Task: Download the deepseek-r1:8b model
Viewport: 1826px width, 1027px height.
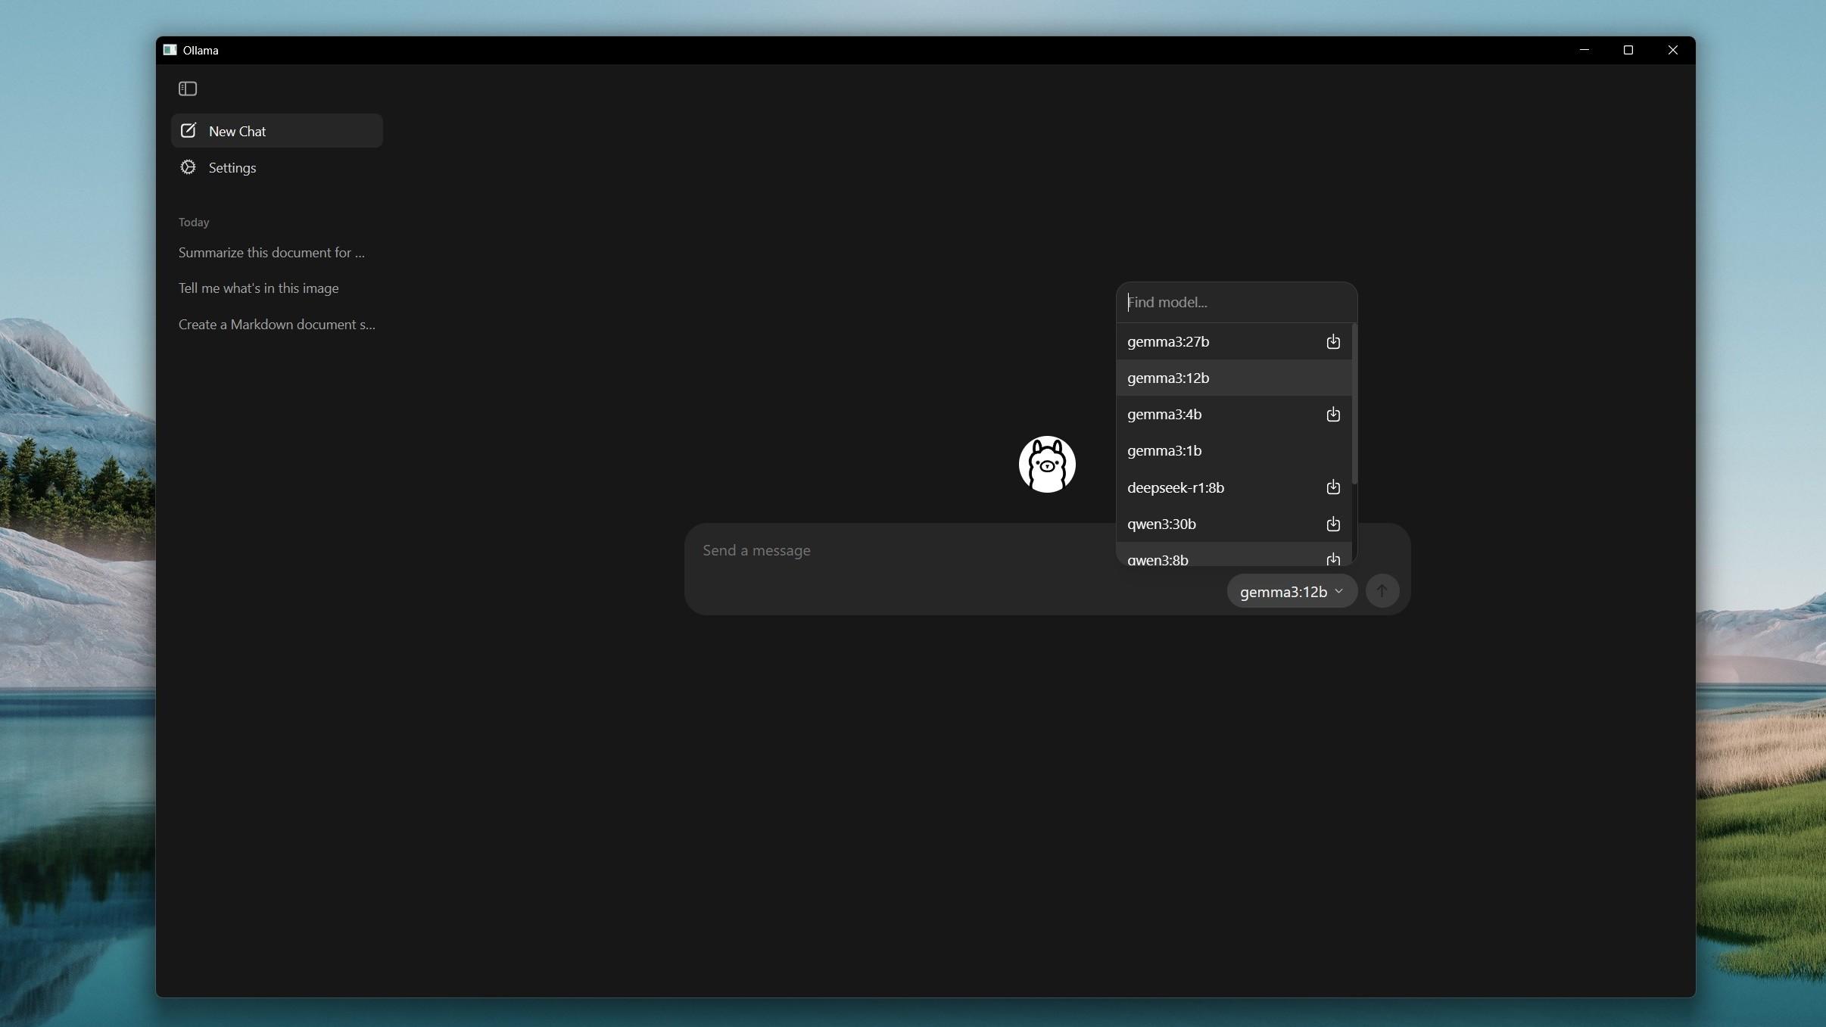Action: tap(1332, 487)
